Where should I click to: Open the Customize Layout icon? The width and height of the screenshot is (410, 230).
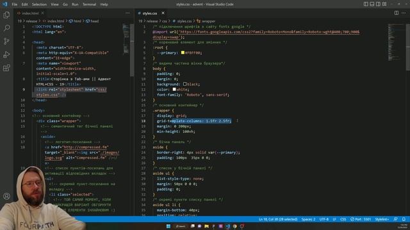(x=384, y=4)
